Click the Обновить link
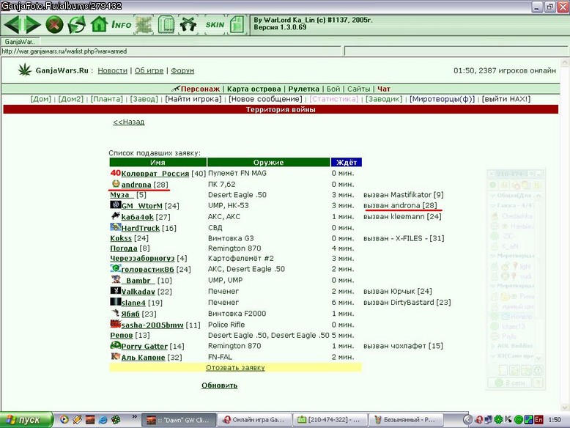The image size is (570, 428). (x=219, y=385)
